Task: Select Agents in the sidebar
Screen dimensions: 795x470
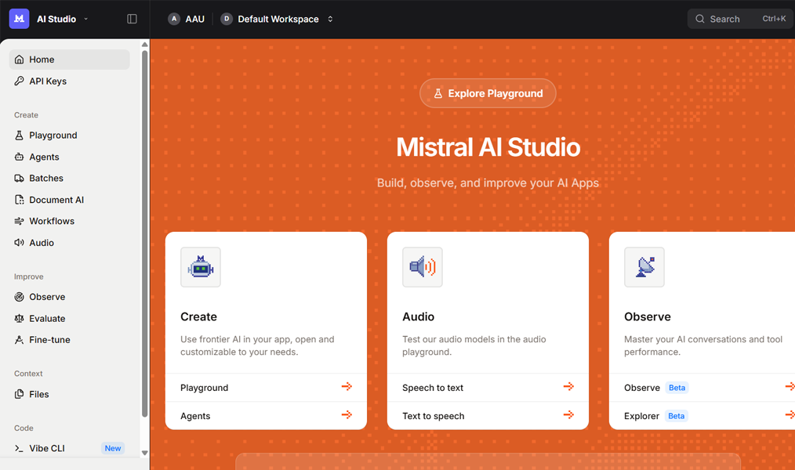Action: [47, 157]
